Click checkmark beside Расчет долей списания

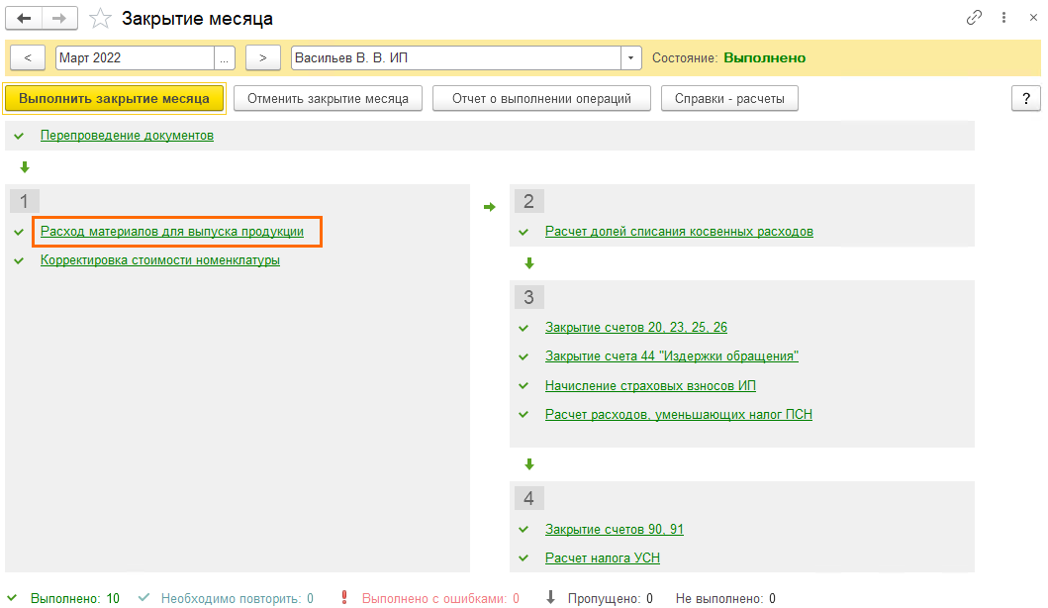coord(524,232)
